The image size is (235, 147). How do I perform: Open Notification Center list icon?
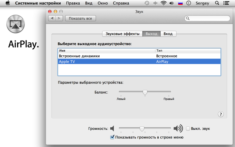pos(226,3)
